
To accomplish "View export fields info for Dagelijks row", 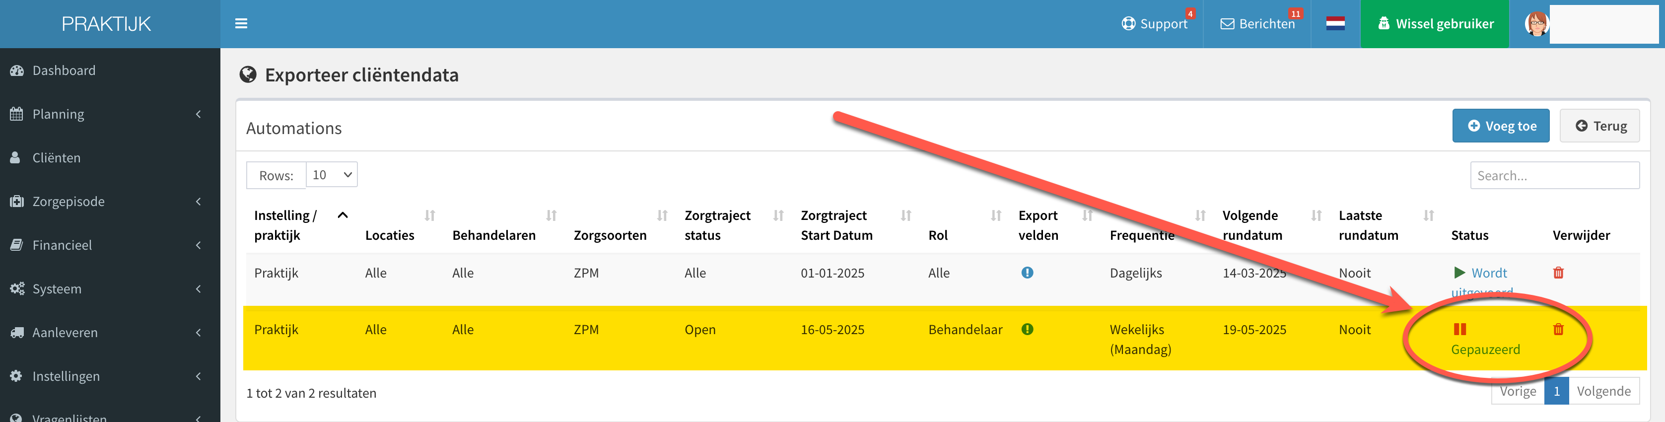I will click(x=1027, y=273).
